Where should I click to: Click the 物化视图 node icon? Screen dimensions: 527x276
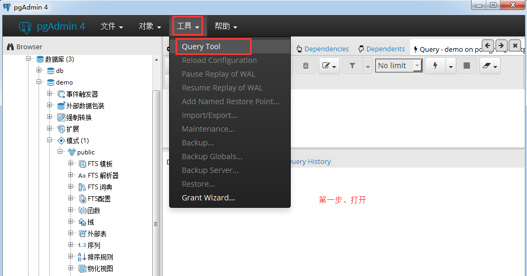click(82, 269)
